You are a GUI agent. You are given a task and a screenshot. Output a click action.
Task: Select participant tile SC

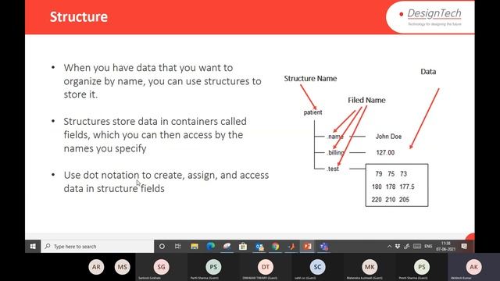coord(317,267)
